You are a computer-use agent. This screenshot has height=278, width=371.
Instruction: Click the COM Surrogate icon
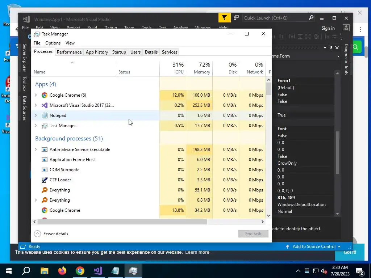click(44, 170)
